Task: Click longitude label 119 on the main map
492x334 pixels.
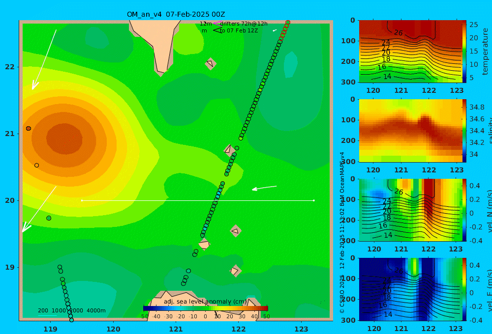Action: [x=50, y=329]
